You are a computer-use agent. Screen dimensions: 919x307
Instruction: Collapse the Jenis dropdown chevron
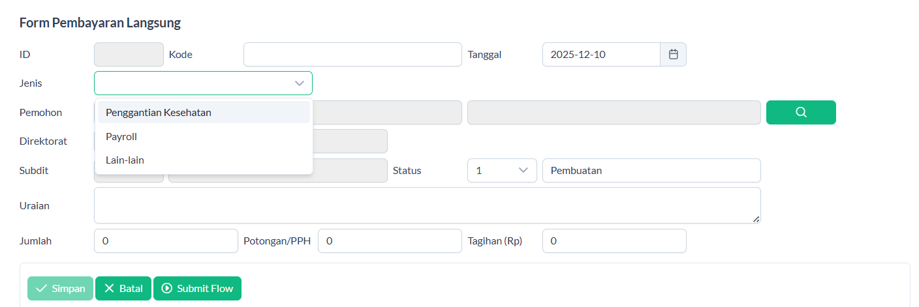click(x=300, y=83)
